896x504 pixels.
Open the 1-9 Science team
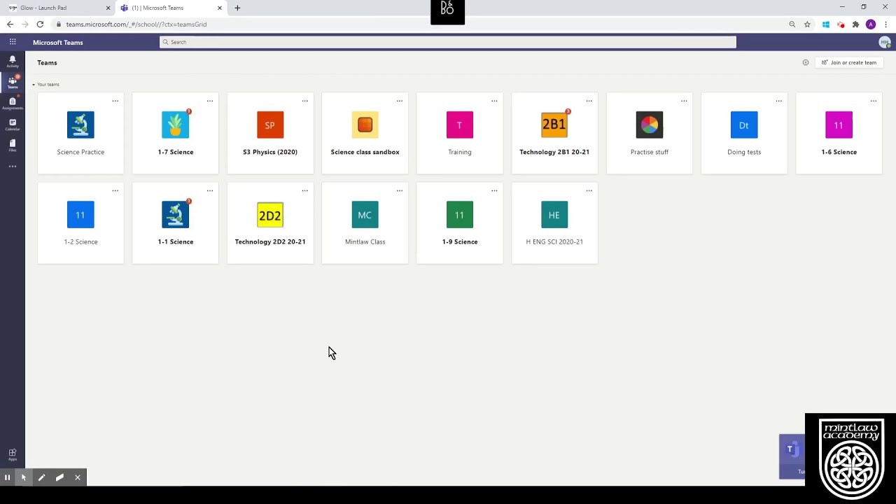[460, 223]
